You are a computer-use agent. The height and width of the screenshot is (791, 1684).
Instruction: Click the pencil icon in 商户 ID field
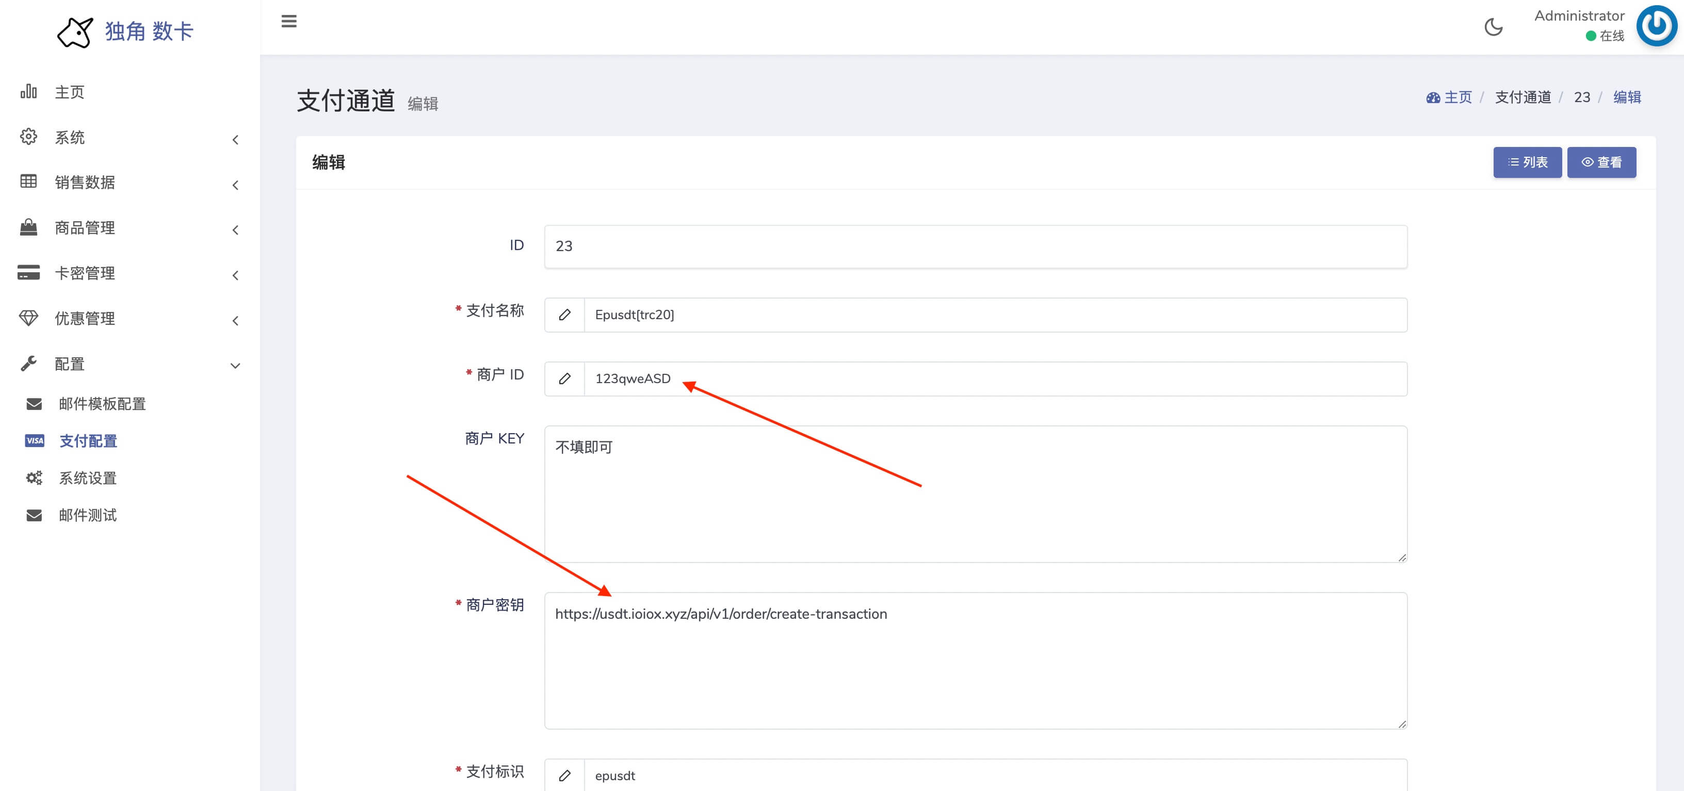pos(565,379)
